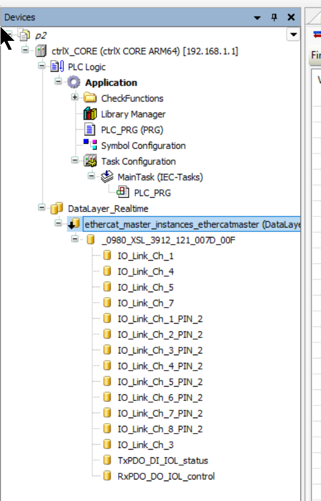The height and width of the screenshot is (501, 321).
Task: Select IO_Link_Ch_3_PIN_2 row
Action: (x=160, y=351)
